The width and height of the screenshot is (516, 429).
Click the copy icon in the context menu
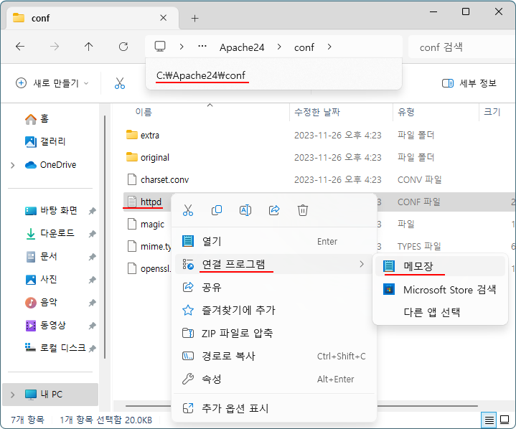tap(217, 210)
